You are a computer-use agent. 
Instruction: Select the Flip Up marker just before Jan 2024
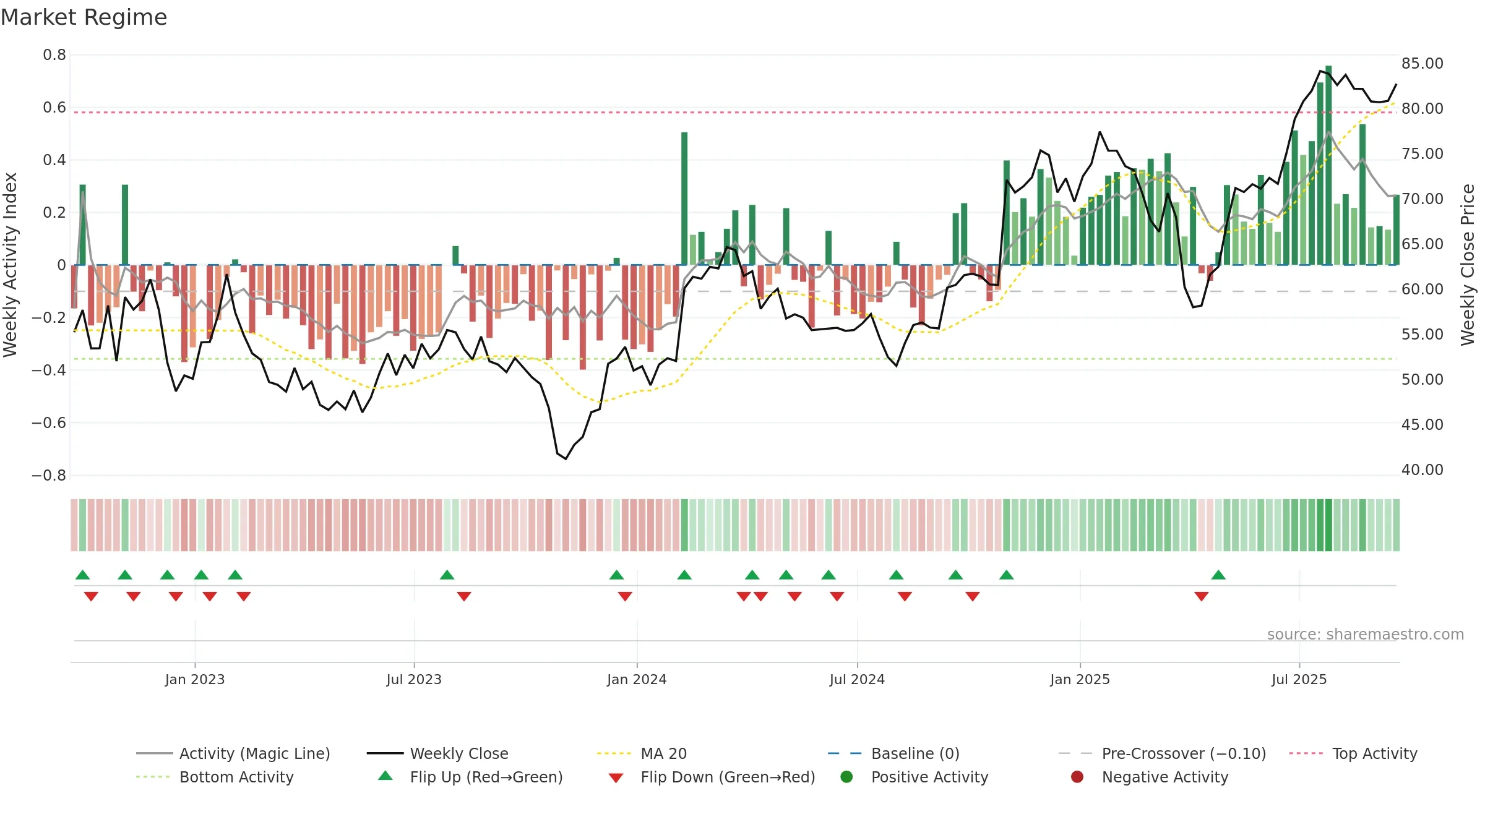(617, 575)
